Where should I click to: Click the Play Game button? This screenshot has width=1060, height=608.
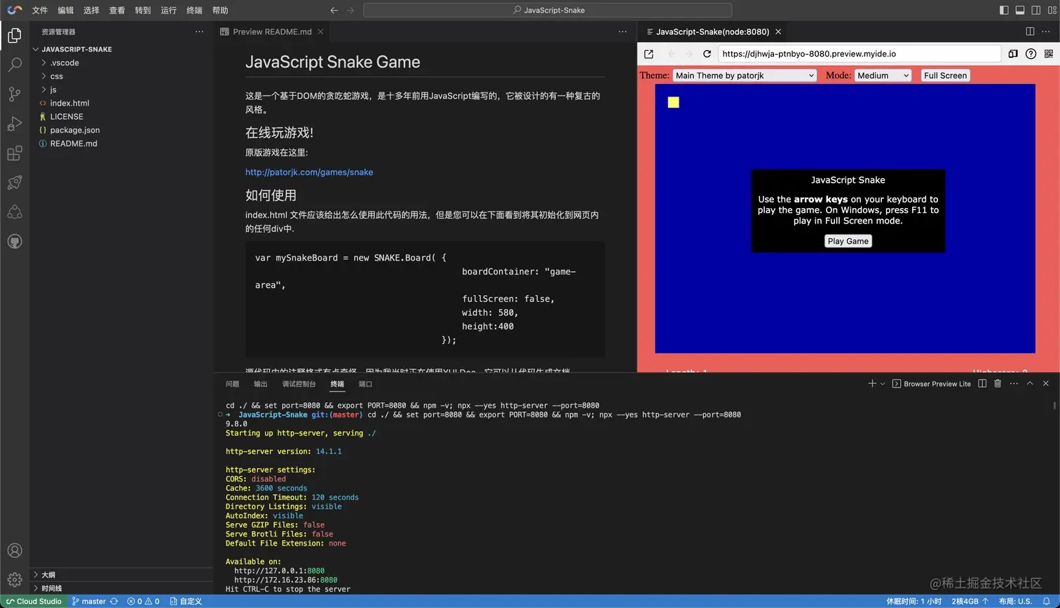click(x=848, y=241)
